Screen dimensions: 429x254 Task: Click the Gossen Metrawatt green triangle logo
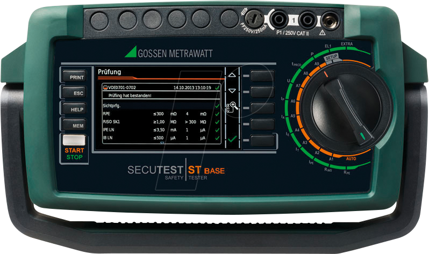(131, 52)
